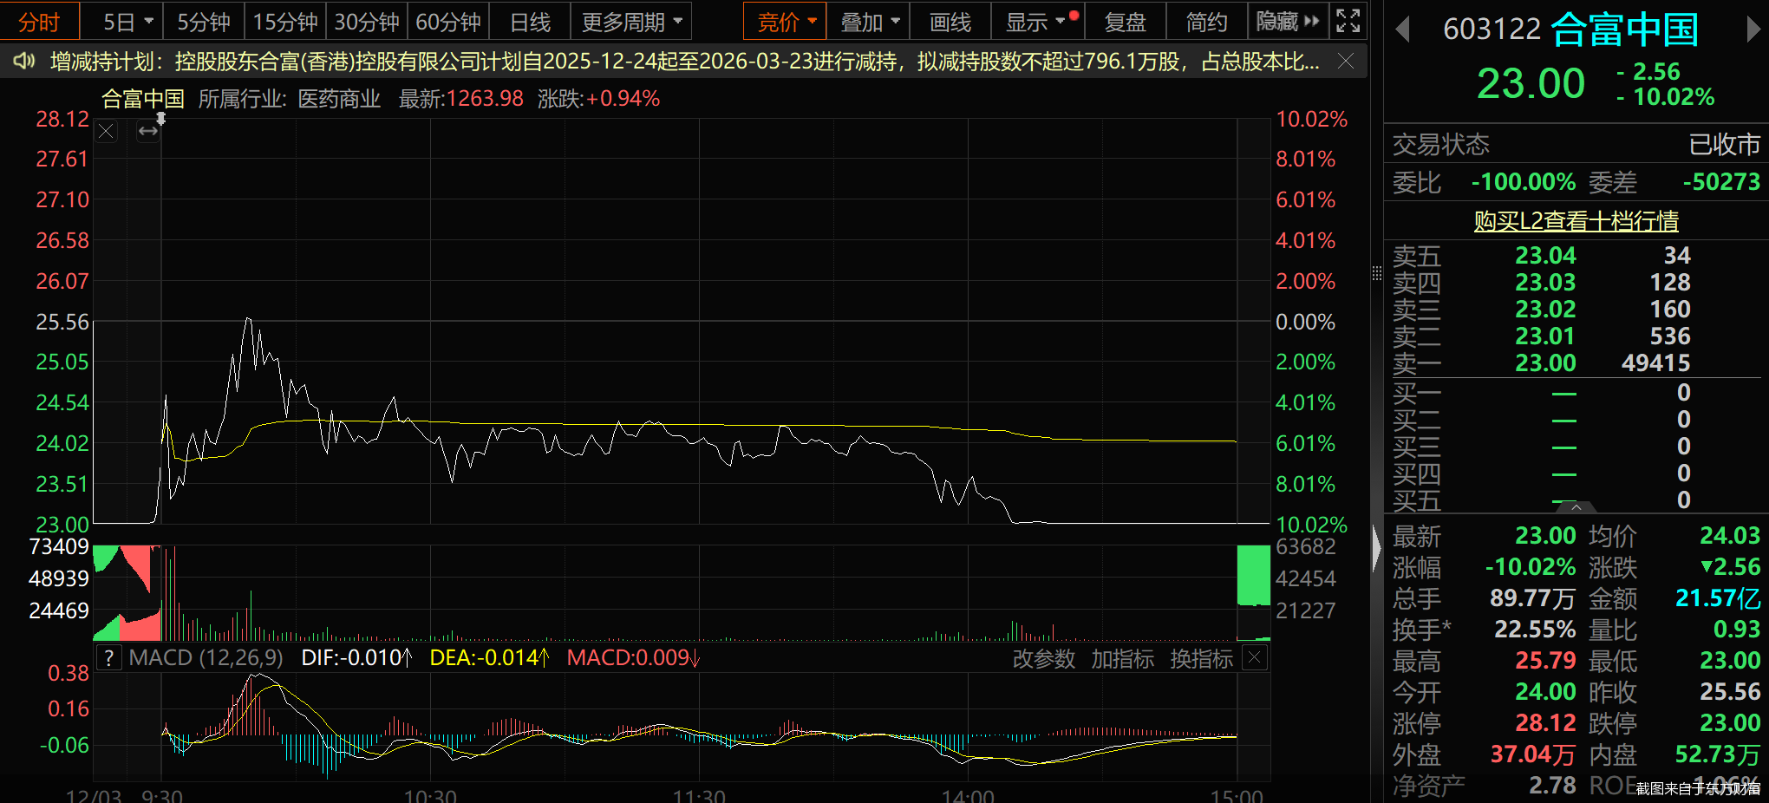The image size is (1769, 803).
Task: Switch to the 日线 daily chart tab
Action: 529,21
